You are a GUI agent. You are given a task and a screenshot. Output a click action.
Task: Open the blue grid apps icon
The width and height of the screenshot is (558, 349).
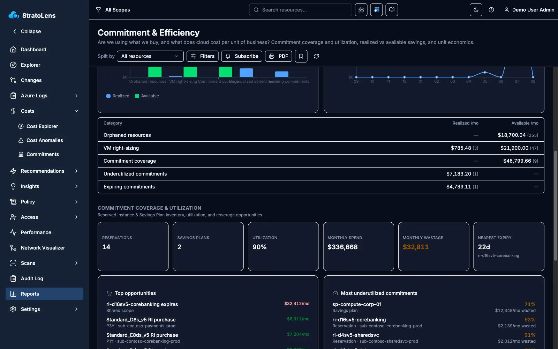point(376,10)
